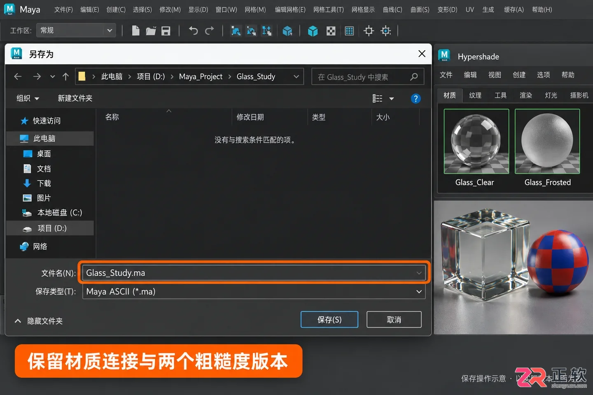Click 新建文件夹 button
Screen dimensions: 593x395
tap(75, 98)
